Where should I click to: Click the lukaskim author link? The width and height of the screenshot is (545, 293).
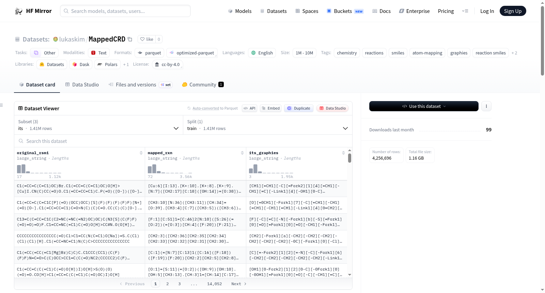pos(72,39)
